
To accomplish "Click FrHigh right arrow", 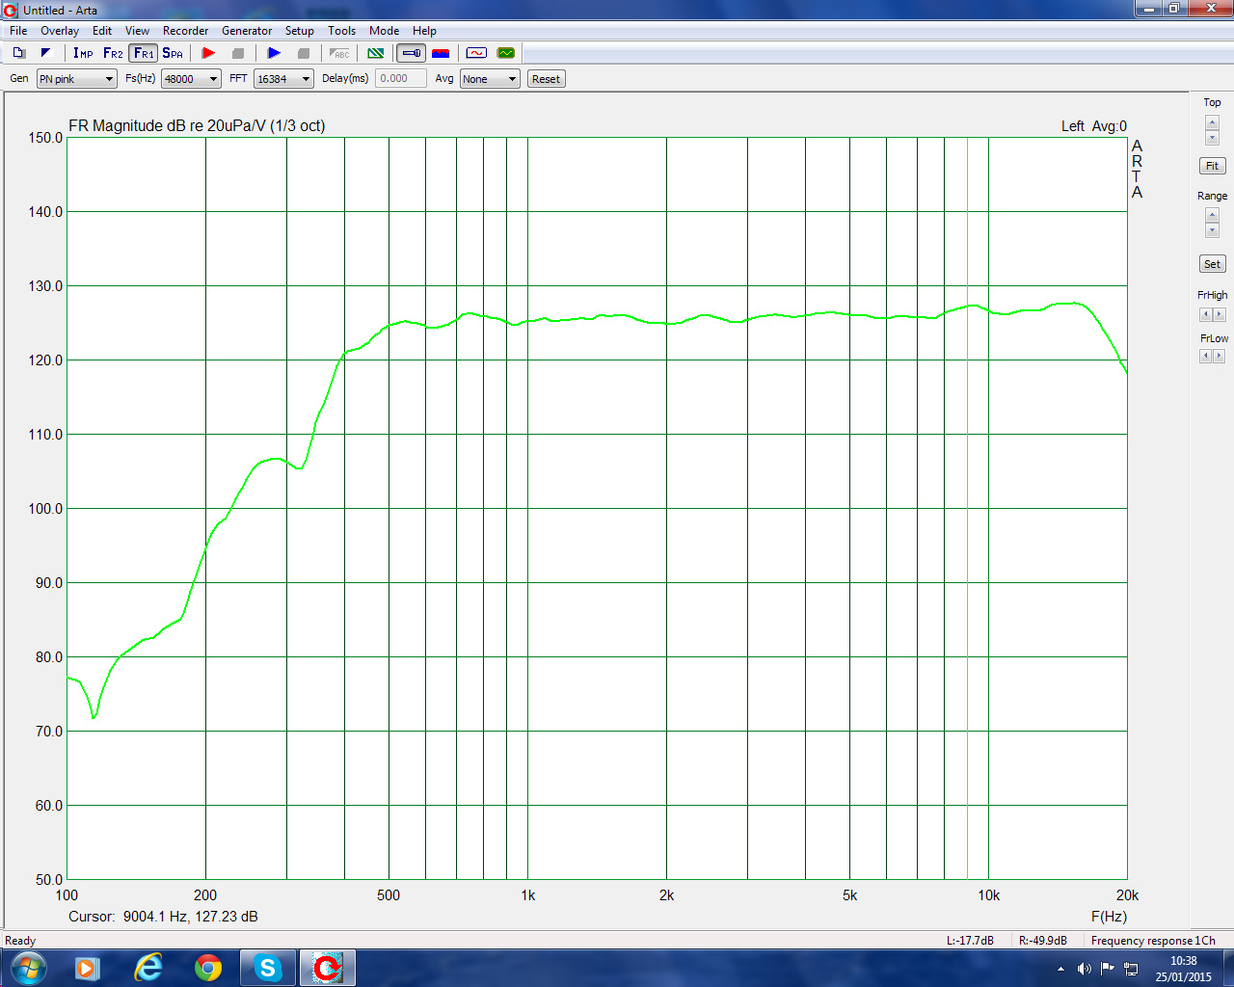I will 1220,314.
